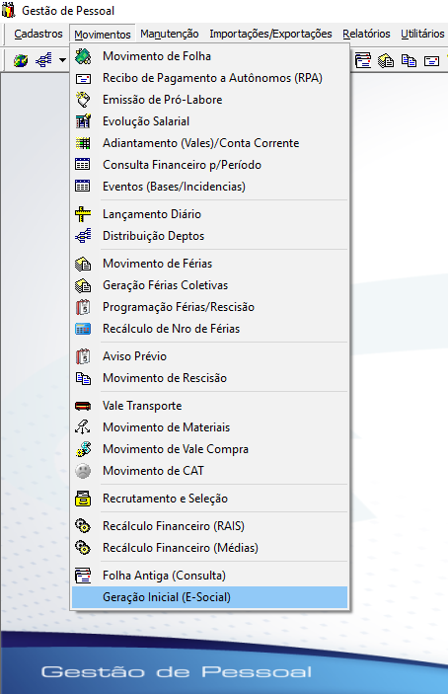Click the department tree toolbar icon
Screen dimensions: 448x694
[x=43, y=60]
